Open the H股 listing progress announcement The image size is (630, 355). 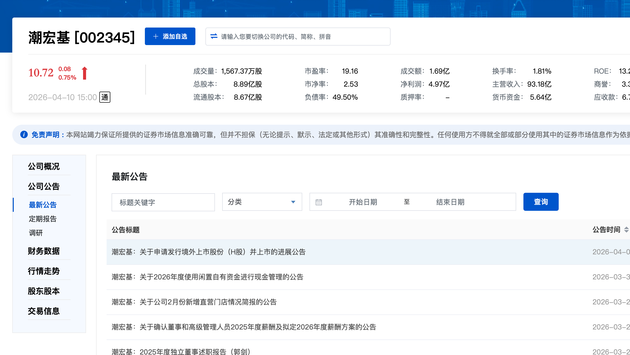[209, 252]
